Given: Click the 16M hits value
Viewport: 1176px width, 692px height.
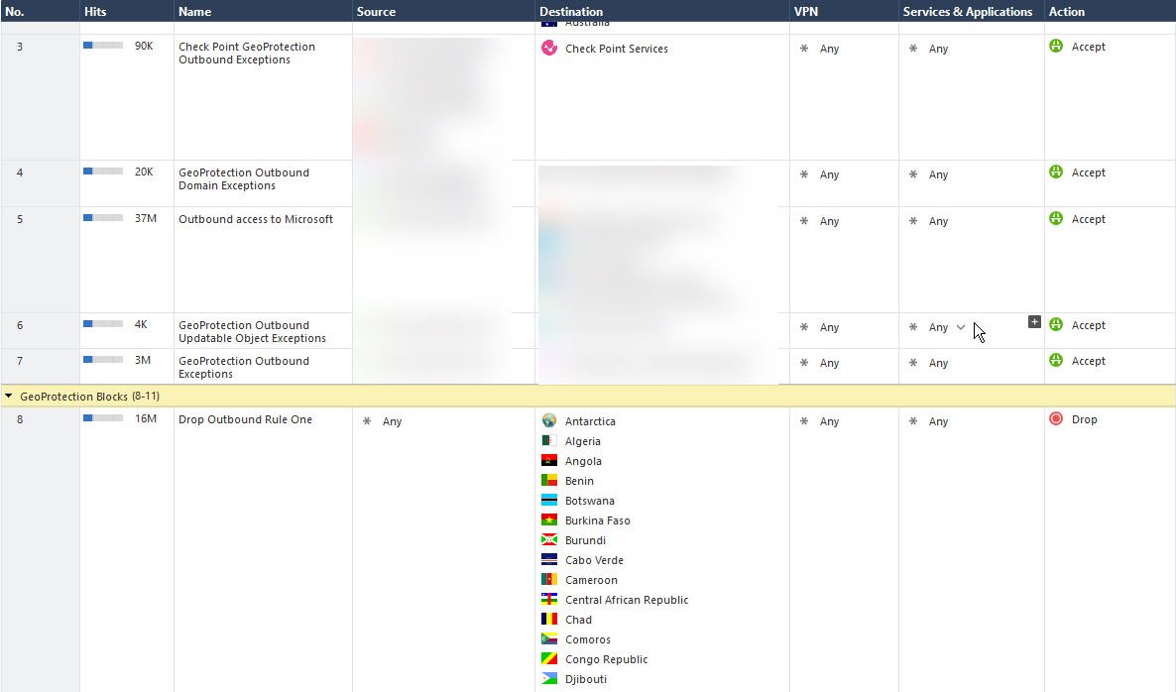Looking at the screenshot, I should 146,418.
